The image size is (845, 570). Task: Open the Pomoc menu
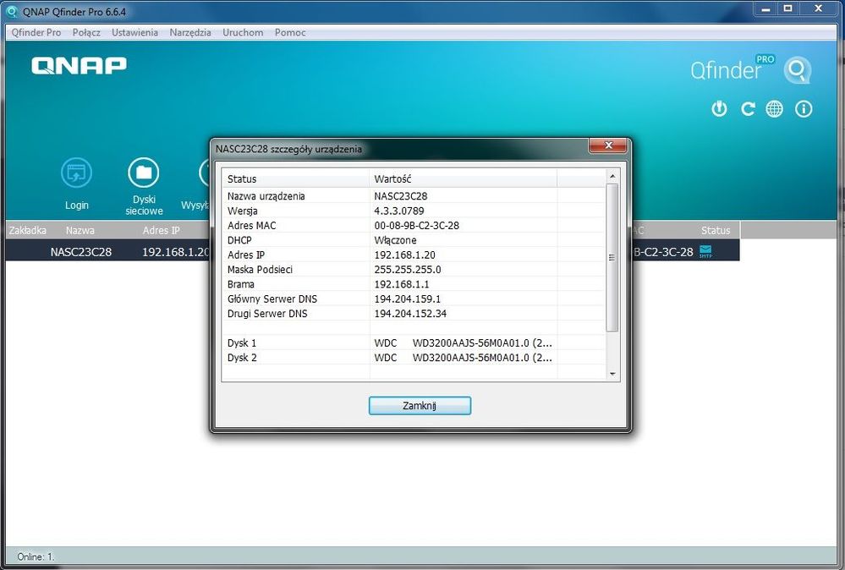(x=290, y=32)
